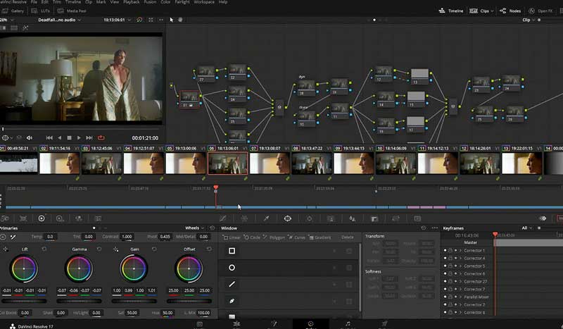Image resolution: width=563 pixels, height=329 pixels.
Task: Select the first parallel mixer node
Action: (279, 107)
